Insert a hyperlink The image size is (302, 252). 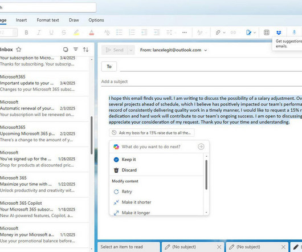[x=233, y=32]
